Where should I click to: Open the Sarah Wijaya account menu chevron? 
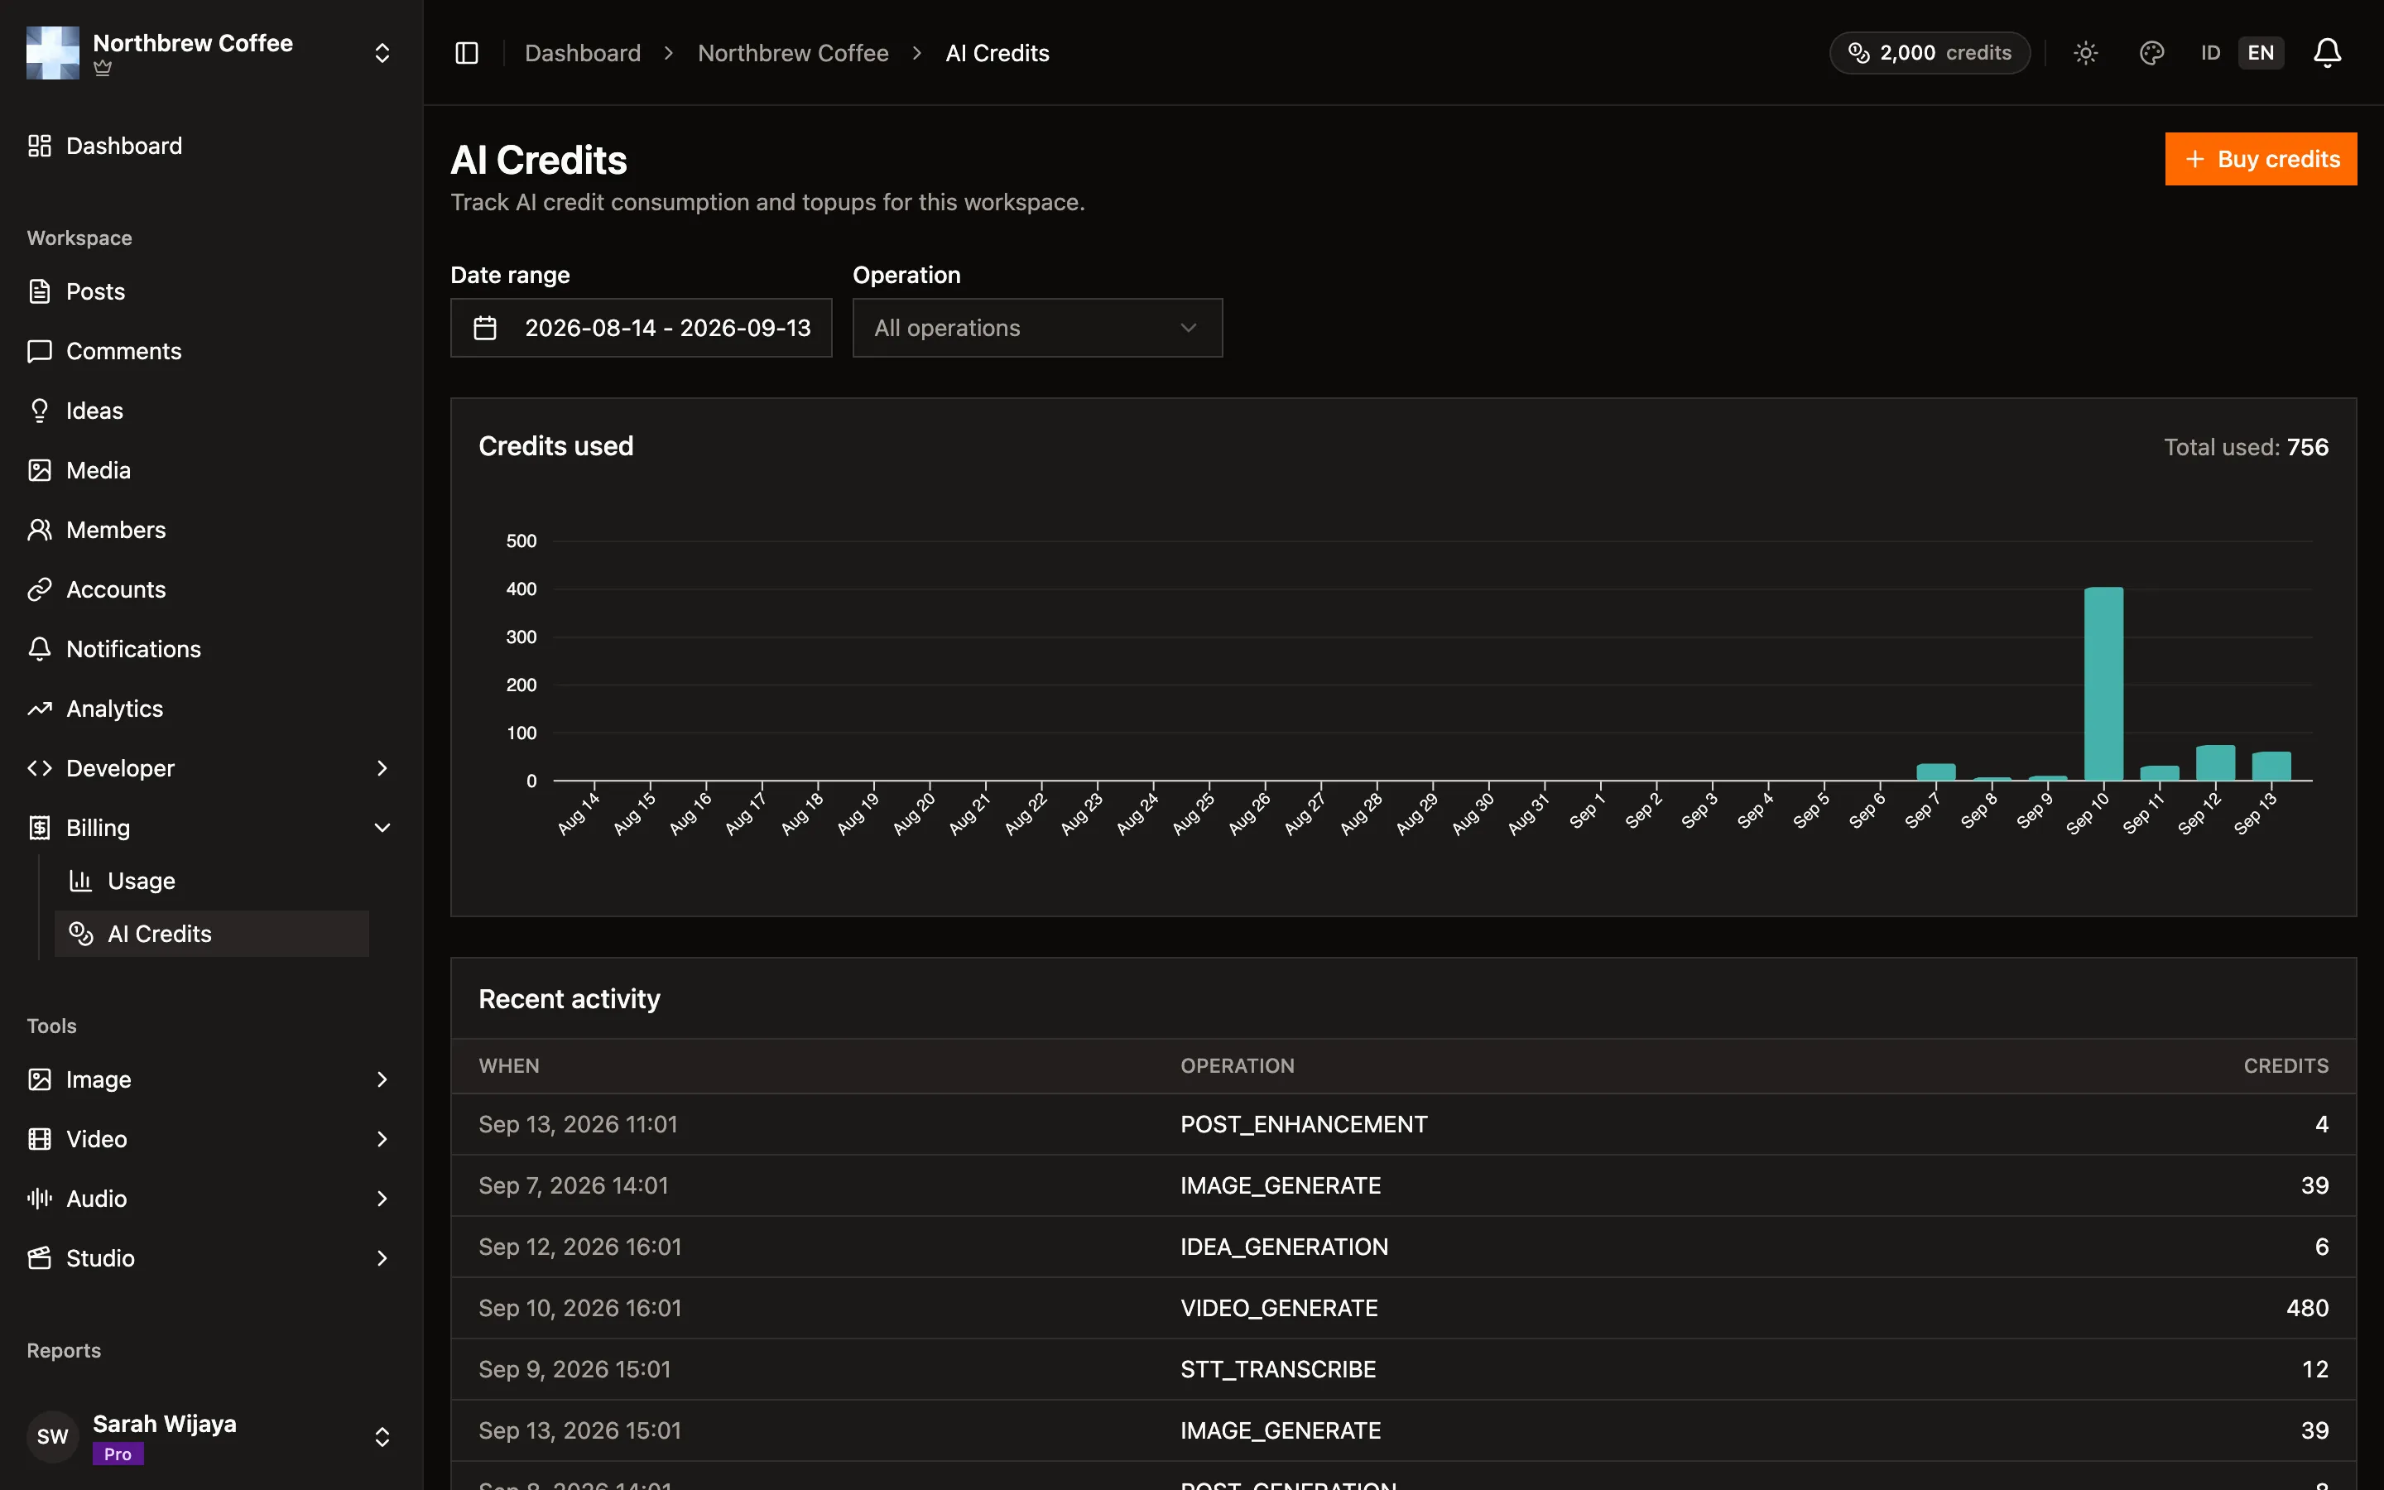(x=382, y=1437)
